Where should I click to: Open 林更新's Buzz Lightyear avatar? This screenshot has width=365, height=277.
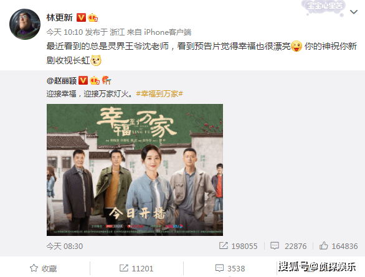25,24
